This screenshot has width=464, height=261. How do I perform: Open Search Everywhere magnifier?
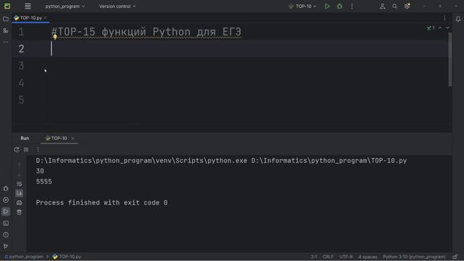click(x=394, y=7)
